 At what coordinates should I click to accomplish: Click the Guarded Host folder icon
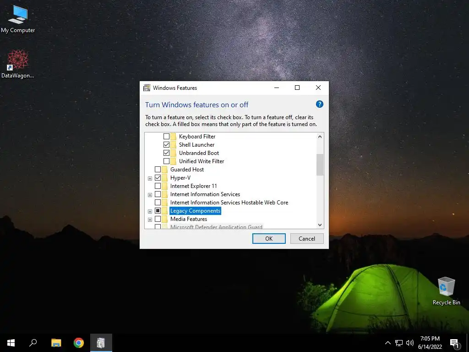[165, 170]
